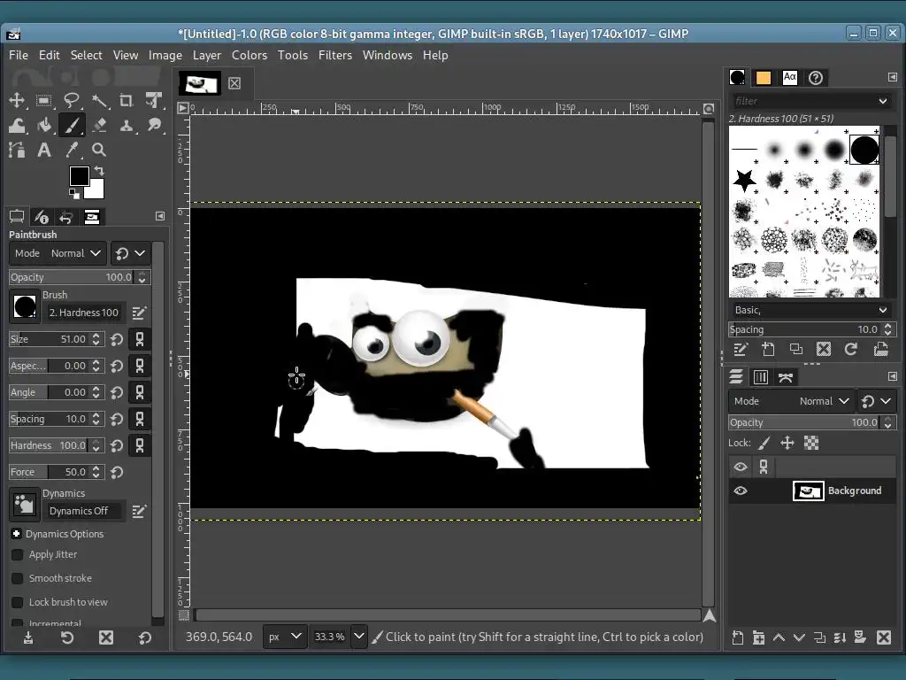Link Size to brush default
Viewport: 906px width, 680px height.
tap(139, 339)
